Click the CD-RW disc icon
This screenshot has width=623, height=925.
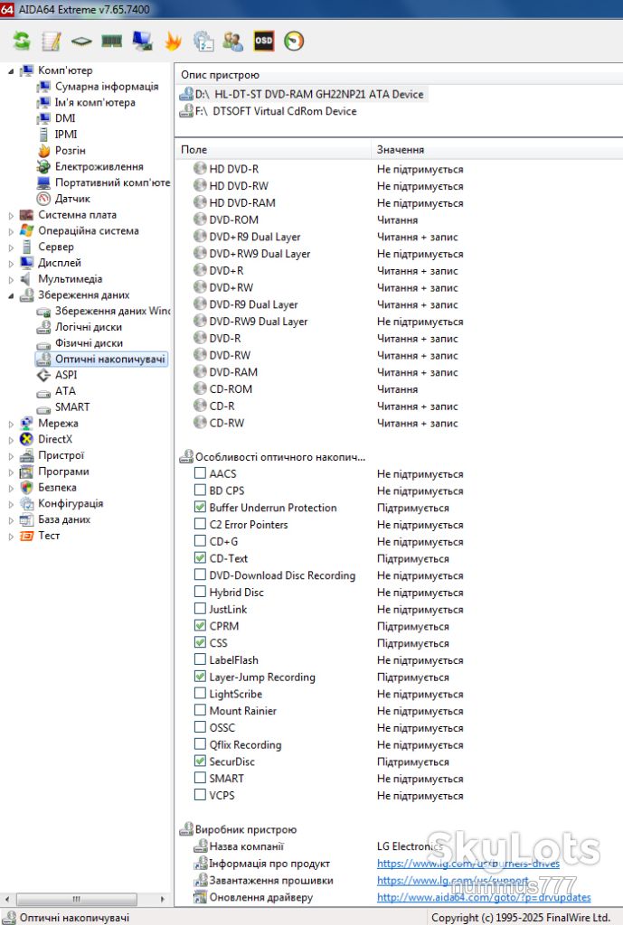[200, 423]
